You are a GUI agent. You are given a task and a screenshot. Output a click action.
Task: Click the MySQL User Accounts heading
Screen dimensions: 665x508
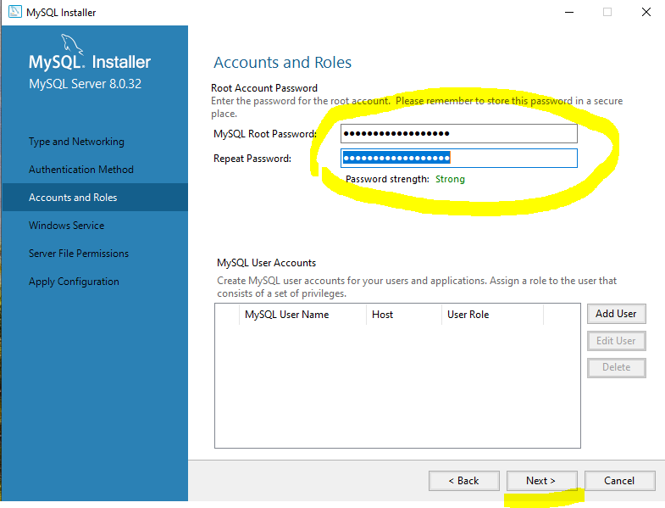pos(266,263)
